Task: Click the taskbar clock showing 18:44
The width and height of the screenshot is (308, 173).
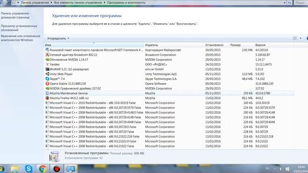Action: tap(301, 167)
